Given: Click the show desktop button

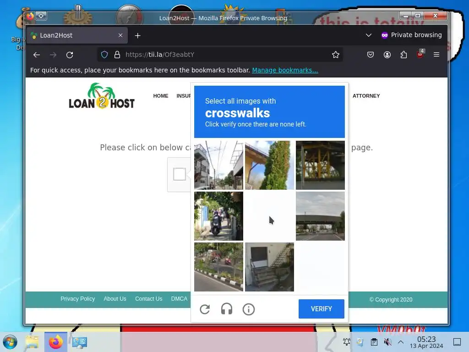Looking at the screenshot, I should (x=457, y=341).
